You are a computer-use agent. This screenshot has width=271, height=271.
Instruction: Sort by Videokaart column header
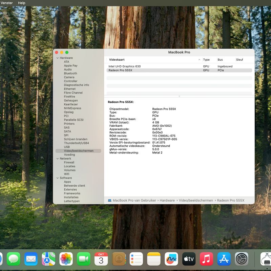click(117, 60)
